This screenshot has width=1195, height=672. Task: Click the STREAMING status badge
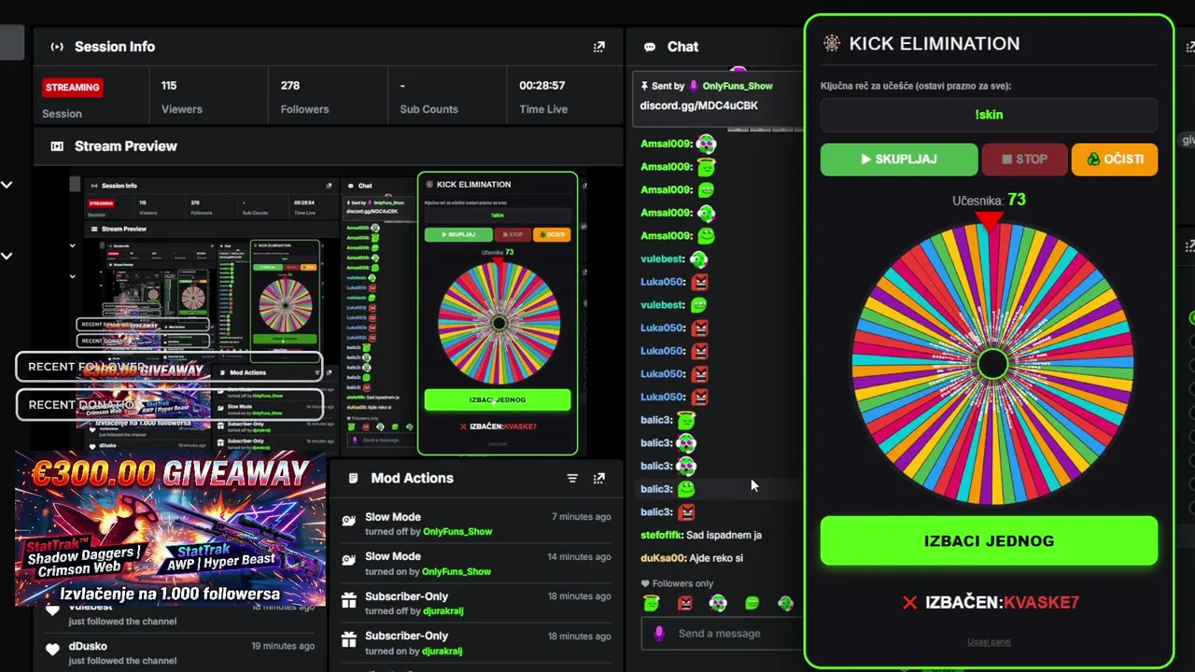[73, 88]
